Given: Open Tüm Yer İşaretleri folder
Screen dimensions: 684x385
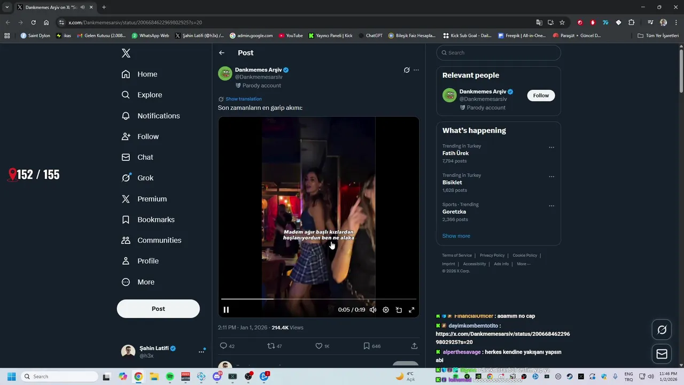Looking at the screenshot, I should click(x=658, y=36).
